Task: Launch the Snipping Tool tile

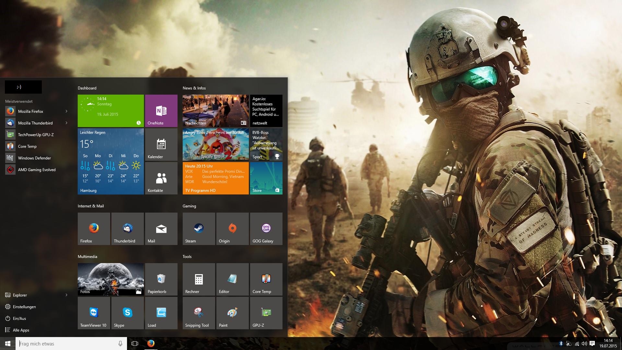Action: pos(199,313)
